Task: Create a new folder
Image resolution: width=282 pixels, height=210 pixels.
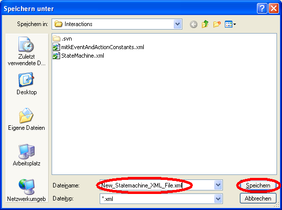Action: (x=217, y=24)
